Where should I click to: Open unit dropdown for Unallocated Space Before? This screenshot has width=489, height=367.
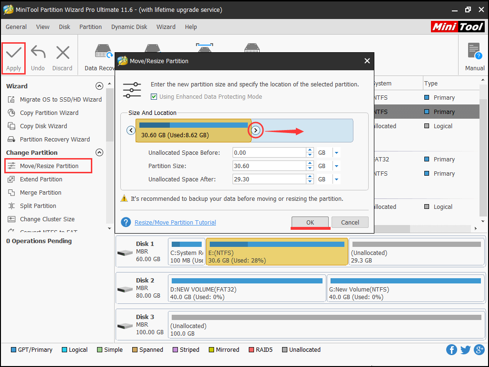click(336, 153)
